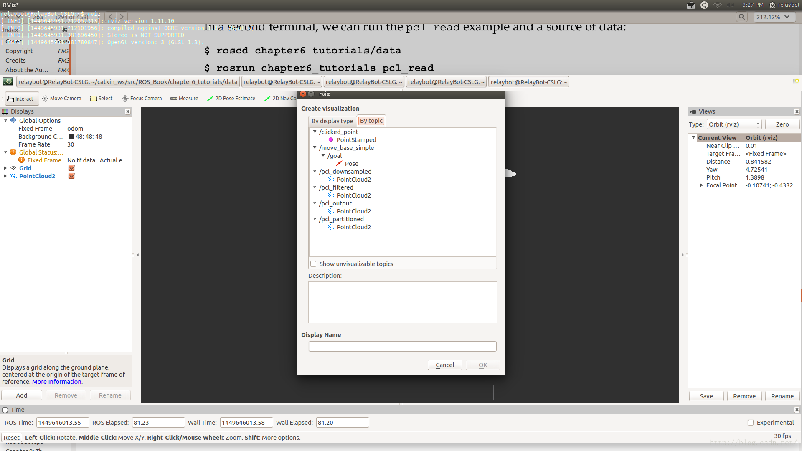Switch to the By display type tab
The height and width of the screenshot is (451, 802).
tap(332, 121)
